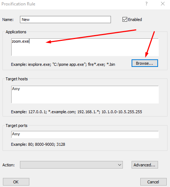This screenshot has width=170, height=187.
Task: Cancel the rule dialog
Action: 153,182
